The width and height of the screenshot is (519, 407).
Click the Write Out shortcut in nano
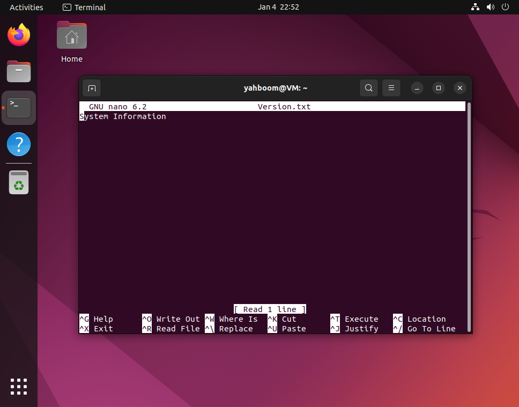click(172, 319)
